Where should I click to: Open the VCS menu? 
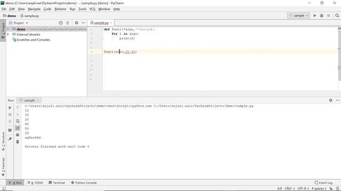[92, 9]
